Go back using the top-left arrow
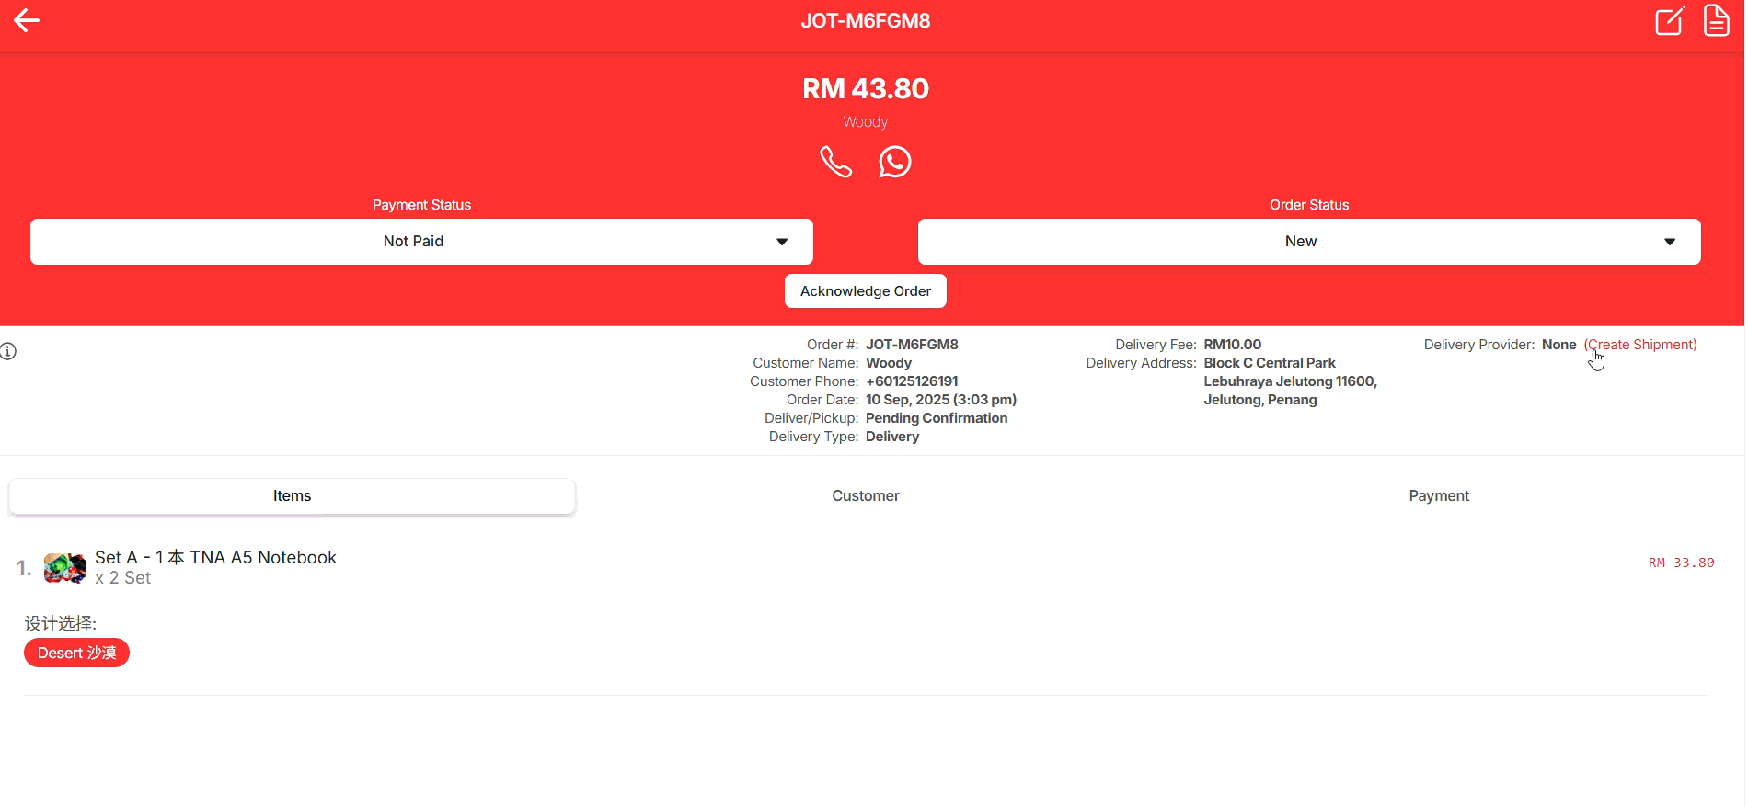The height and width of the screenshot is (807, 1748). tap(27, 20)
